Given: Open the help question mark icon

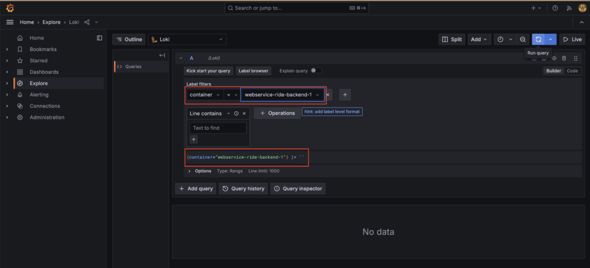Looking at the screenshot, I should (555, 8).
